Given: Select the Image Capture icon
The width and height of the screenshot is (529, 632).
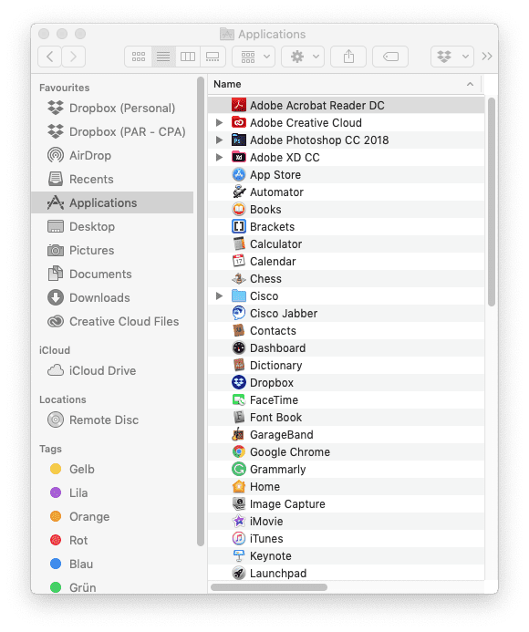Looking at the screenshot, I should pos(239,503).
